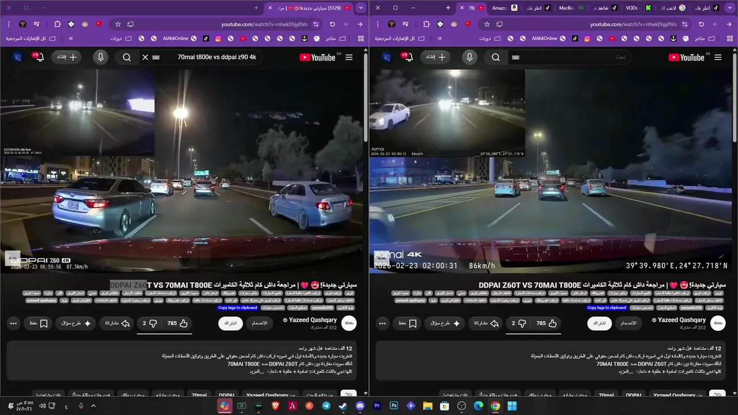Click the microphone voice search icon in left window

pyautogui.click(x=101, y=57)
